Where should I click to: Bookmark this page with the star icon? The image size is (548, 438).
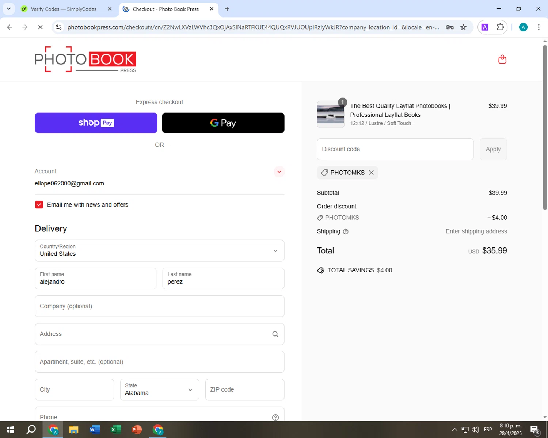(463, 27)
